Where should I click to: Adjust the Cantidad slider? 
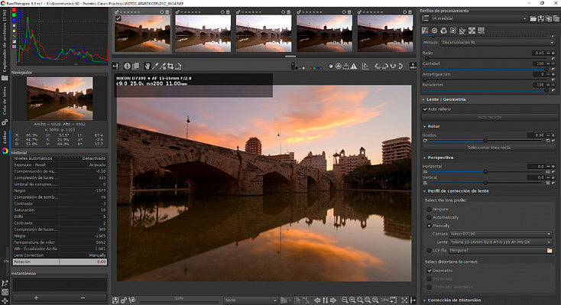pyautogui.click(x=486, y=69)
